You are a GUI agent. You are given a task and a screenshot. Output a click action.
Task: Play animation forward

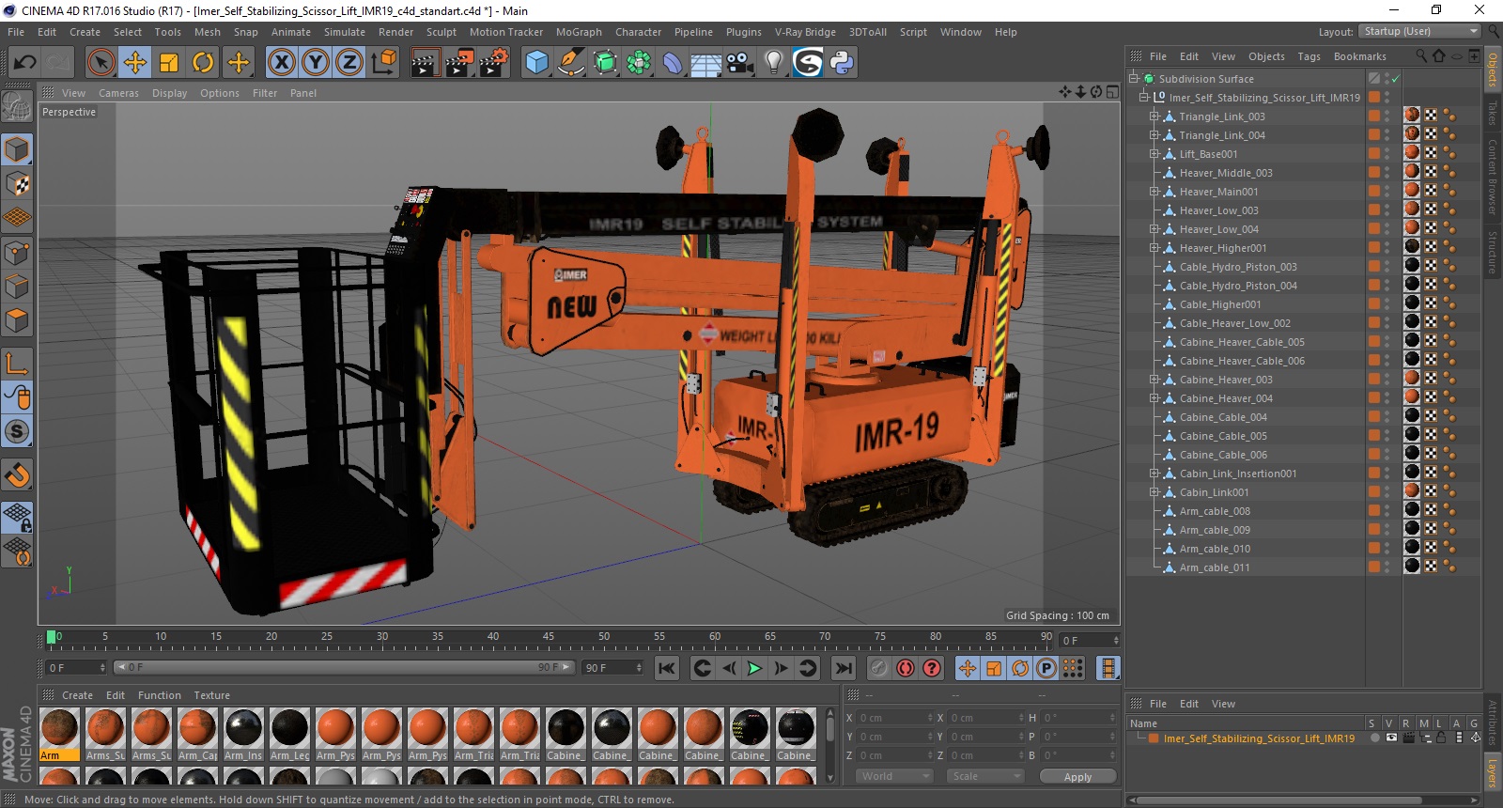coord(754,668)
